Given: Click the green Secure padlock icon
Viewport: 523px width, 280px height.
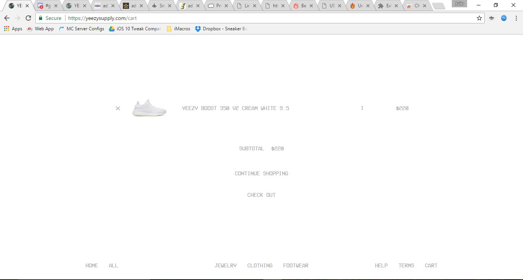Looking at the screenshot, I should 41,18.
